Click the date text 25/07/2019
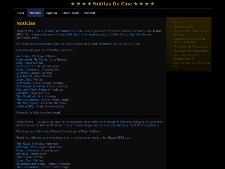This screenshot has height=169, width=225. (25, 122)
